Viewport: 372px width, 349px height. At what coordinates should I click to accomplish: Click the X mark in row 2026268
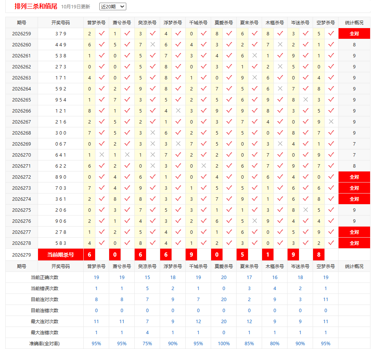pyautogui.click(x=153, y=133)
